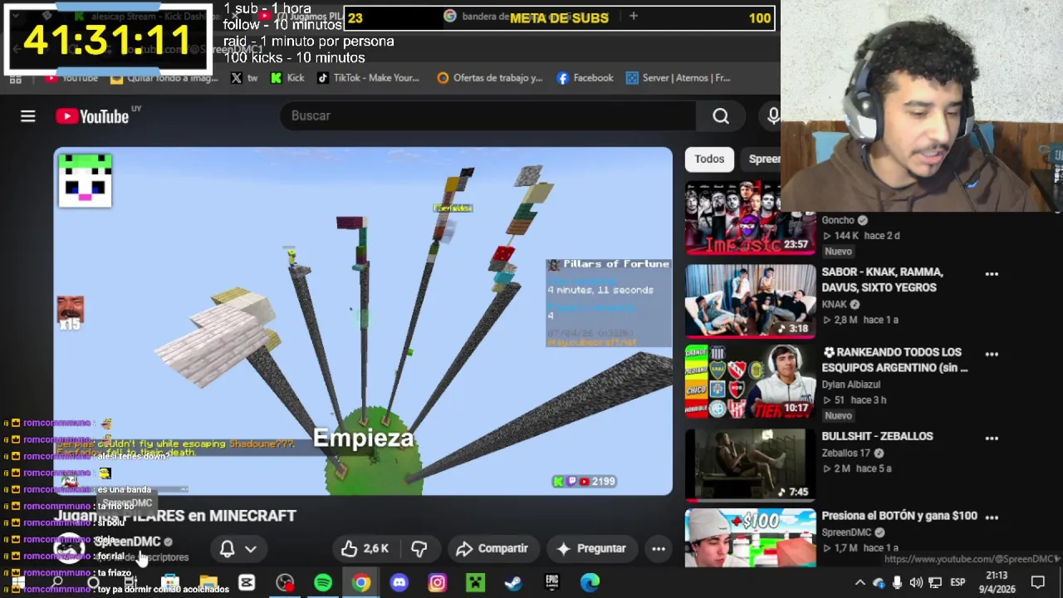
Task: Open Microsoft Store from the taskbar
Action: (170, 582)
